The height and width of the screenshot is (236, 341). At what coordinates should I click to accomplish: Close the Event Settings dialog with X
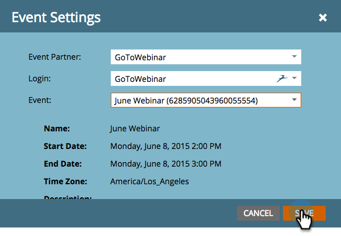pyautogui.click(x=323, y=18)
